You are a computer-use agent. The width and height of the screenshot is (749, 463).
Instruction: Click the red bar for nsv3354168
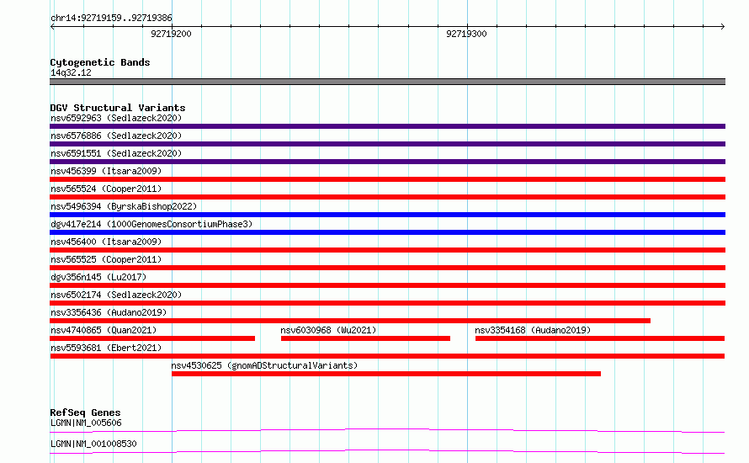pyautogui.click(x=600, y=338)
